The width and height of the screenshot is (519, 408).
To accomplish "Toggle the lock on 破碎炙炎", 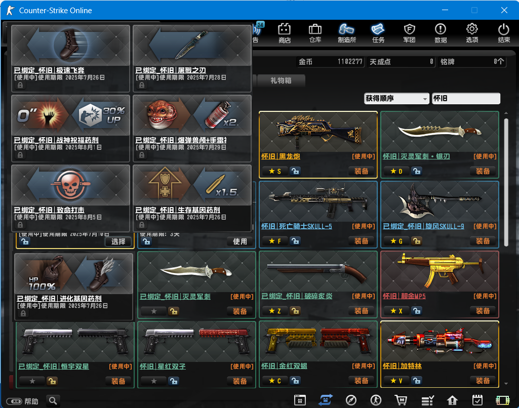I will [295, 311].
